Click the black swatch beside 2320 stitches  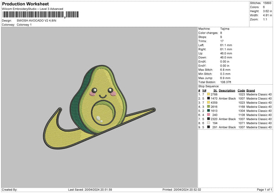tap(208, 119)
